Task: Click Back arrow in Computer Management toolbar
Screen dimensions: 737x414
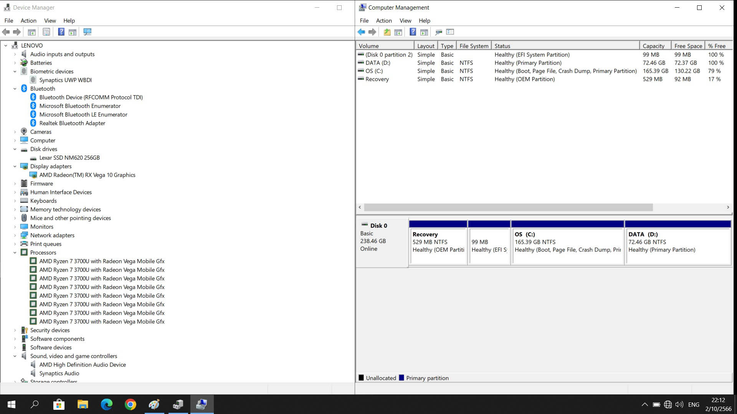Action: [x=361, y=32]
